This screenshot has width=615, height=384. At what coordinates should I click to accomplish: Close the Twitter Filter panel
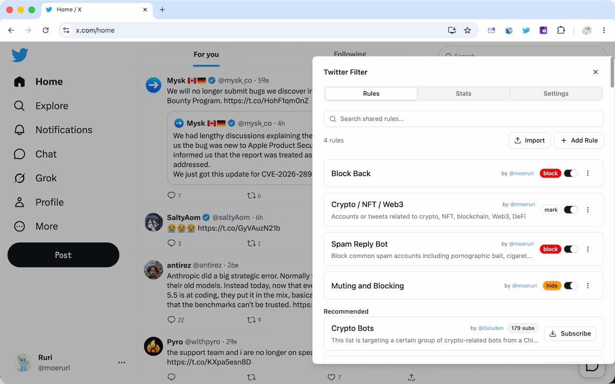click(595, 72)
